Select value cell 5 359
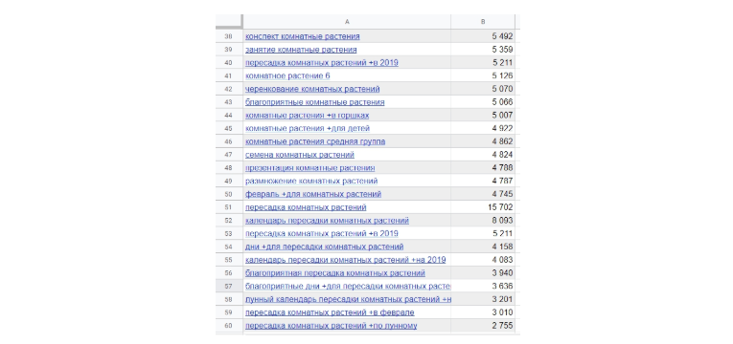Screen dimensions: 733x344 pos(483,50)
